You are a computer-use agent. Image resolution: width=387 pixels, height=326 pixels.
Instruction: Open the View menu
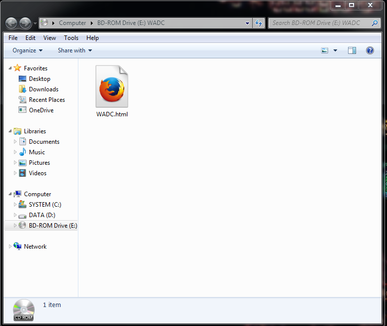click(x=49, y=38)
